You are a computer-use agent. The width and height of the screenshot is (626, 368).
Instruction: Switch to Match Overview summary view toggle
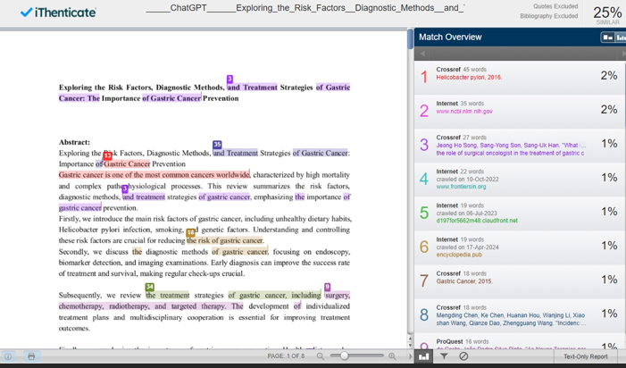(607, 38)
